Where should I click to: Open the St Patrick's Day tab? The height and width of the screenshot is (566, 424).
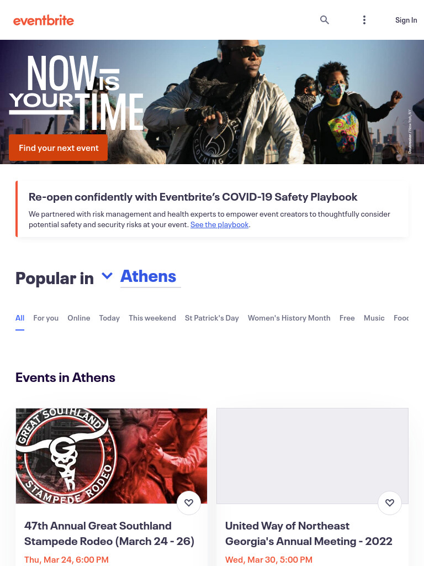211,318
